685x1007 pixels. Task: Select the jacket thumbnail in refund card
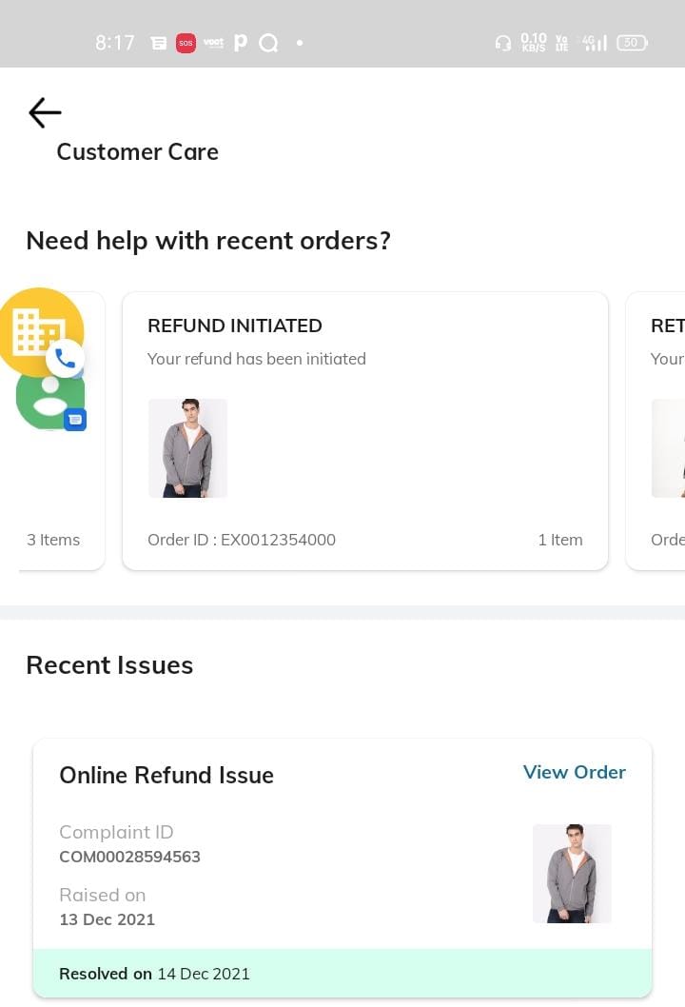coord(187,447)
